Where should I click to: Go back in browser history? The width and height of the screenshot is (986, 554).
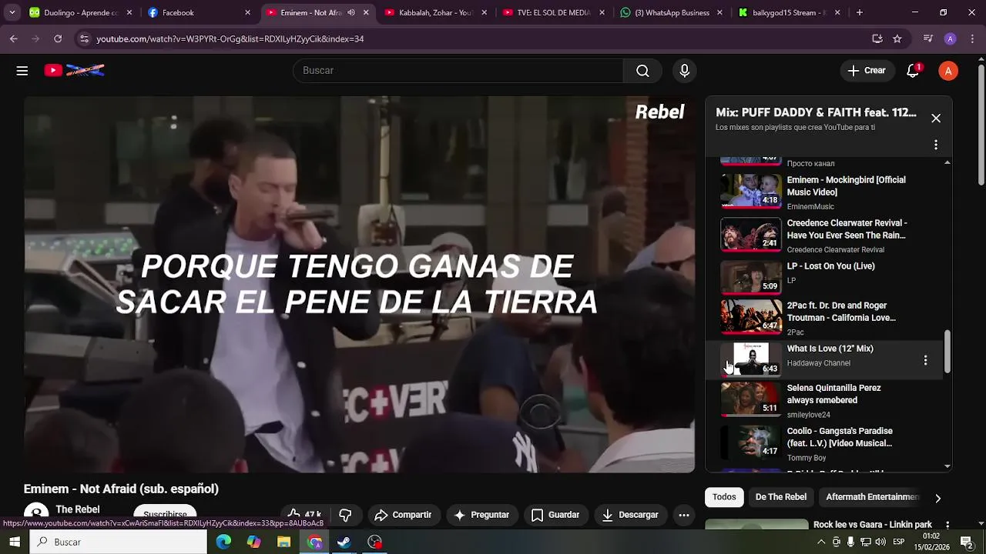(x=14, y=38)
